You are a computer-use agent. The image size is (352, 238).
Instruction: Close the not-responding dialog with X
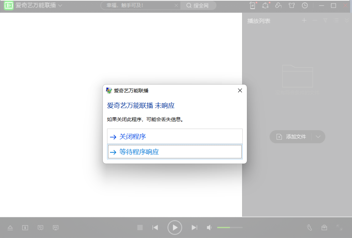tap(240, 90)
